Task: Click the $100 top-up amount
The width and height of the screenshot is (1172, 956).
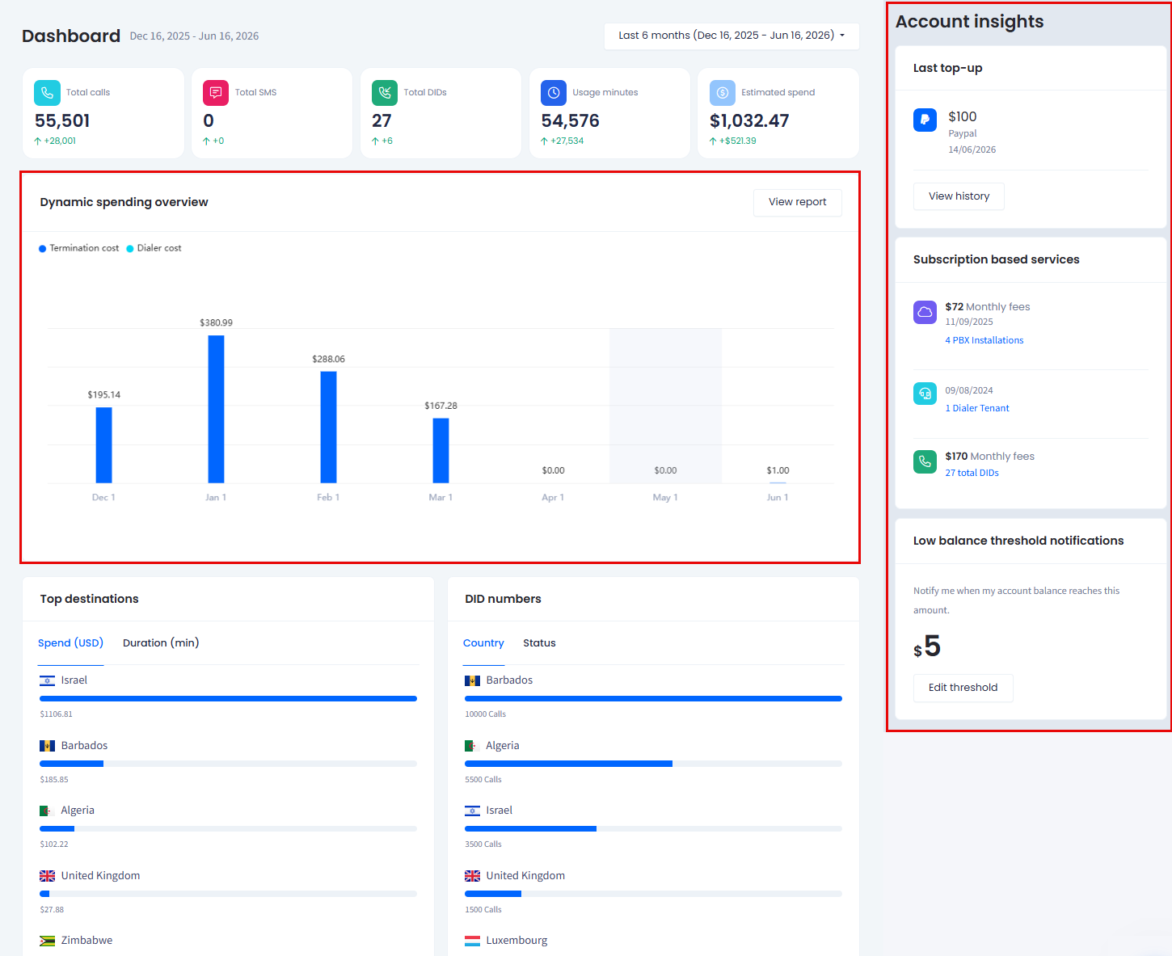Action: coord(963,116)
